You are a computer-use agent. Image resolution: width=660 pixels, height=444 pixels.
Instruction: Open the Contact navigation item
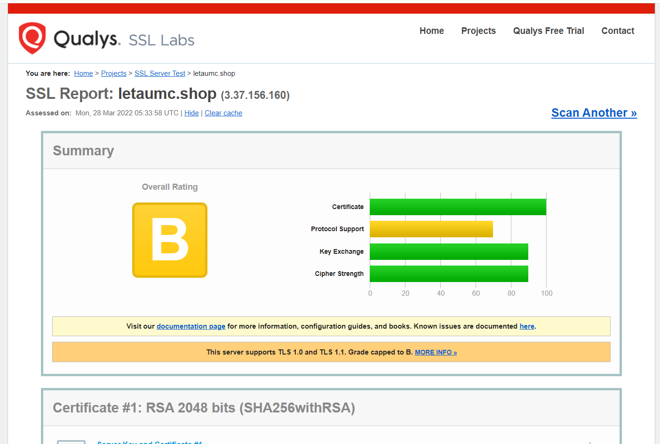(x=618, y=31)
